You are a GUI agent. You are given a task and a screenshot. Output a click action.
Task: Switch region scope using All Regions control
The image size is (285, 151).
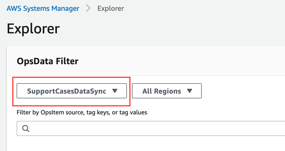[167, 91]
